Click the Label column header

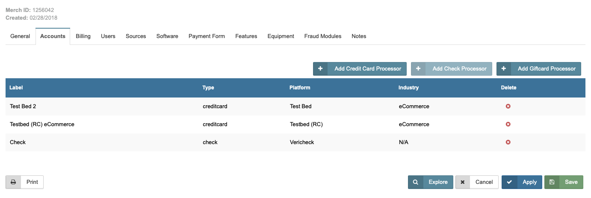click(x=16, y=88)
